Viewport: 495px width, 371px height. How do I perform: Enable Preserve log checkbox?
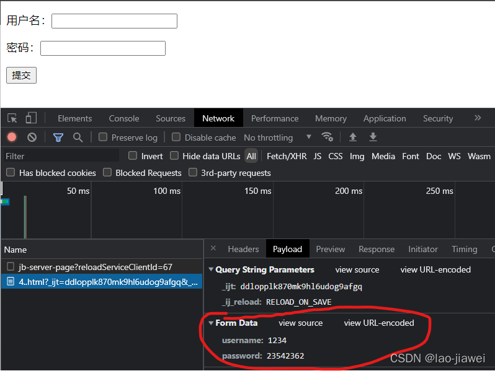(x=103, y=137)
